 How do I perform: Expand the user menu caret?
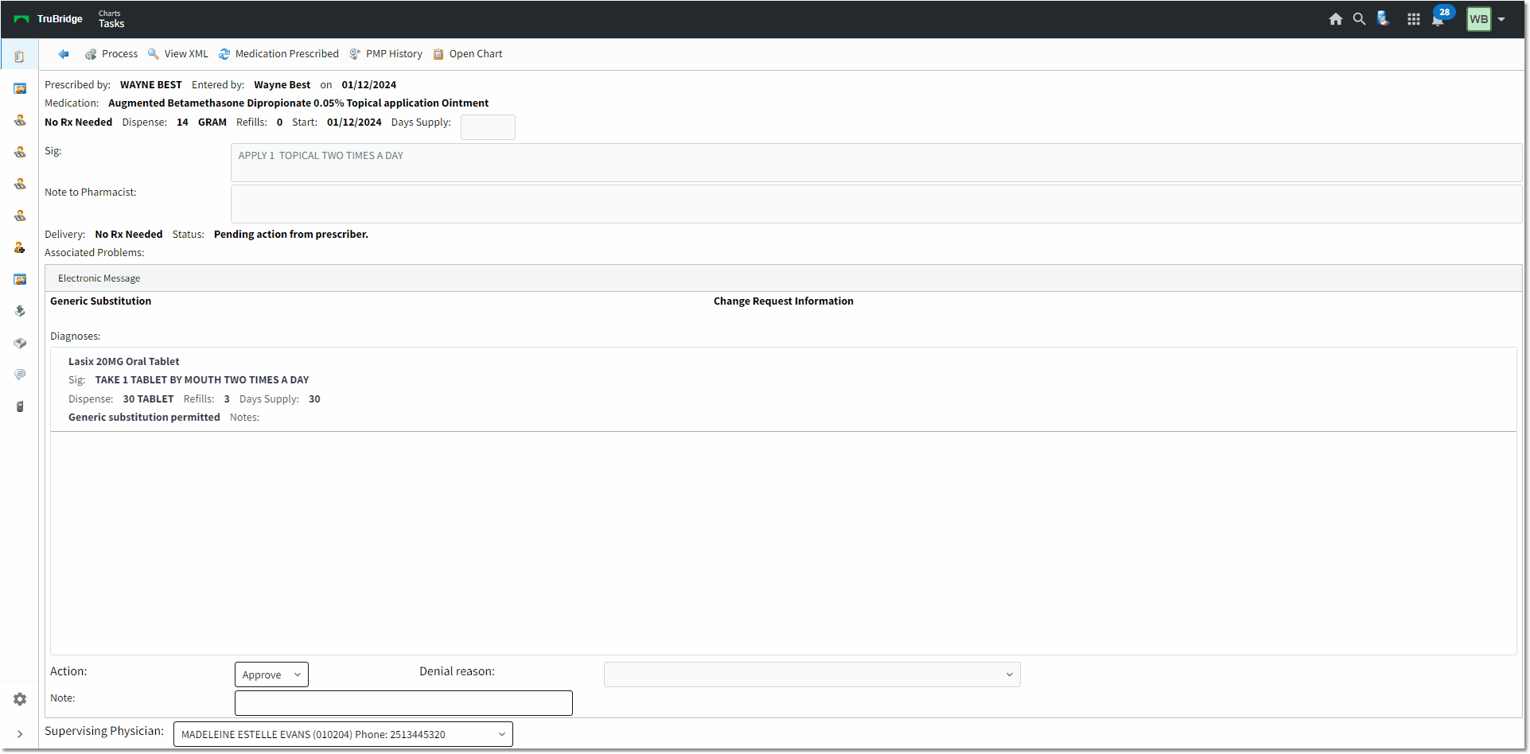click(x=1501, y=20)
